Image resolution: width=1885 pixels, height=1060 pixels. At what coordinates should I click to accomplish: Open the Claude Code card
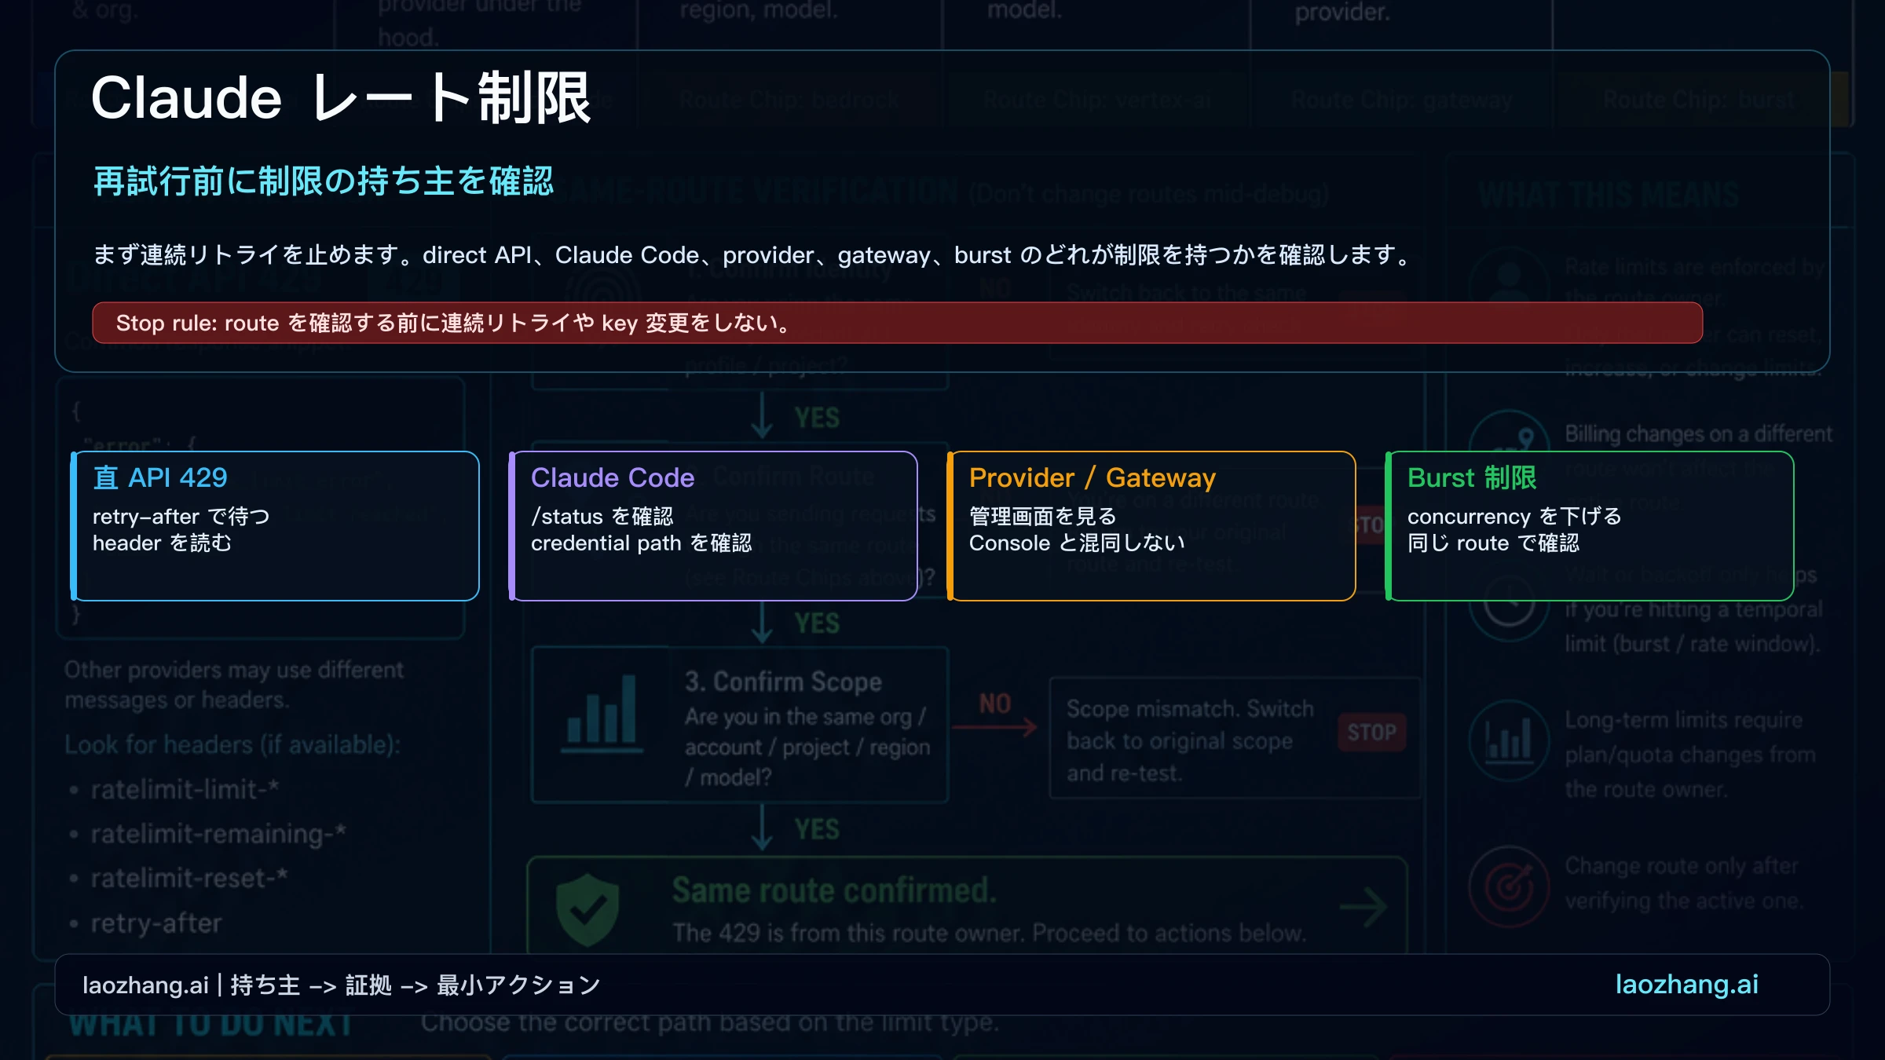[713, 526]
